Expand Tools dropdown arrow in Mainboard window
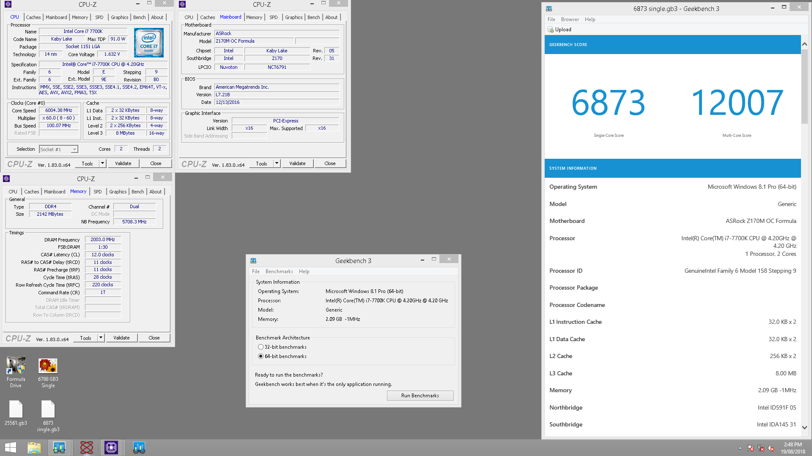This screenshot has width=812, height=456. click(x=277, y=163)
